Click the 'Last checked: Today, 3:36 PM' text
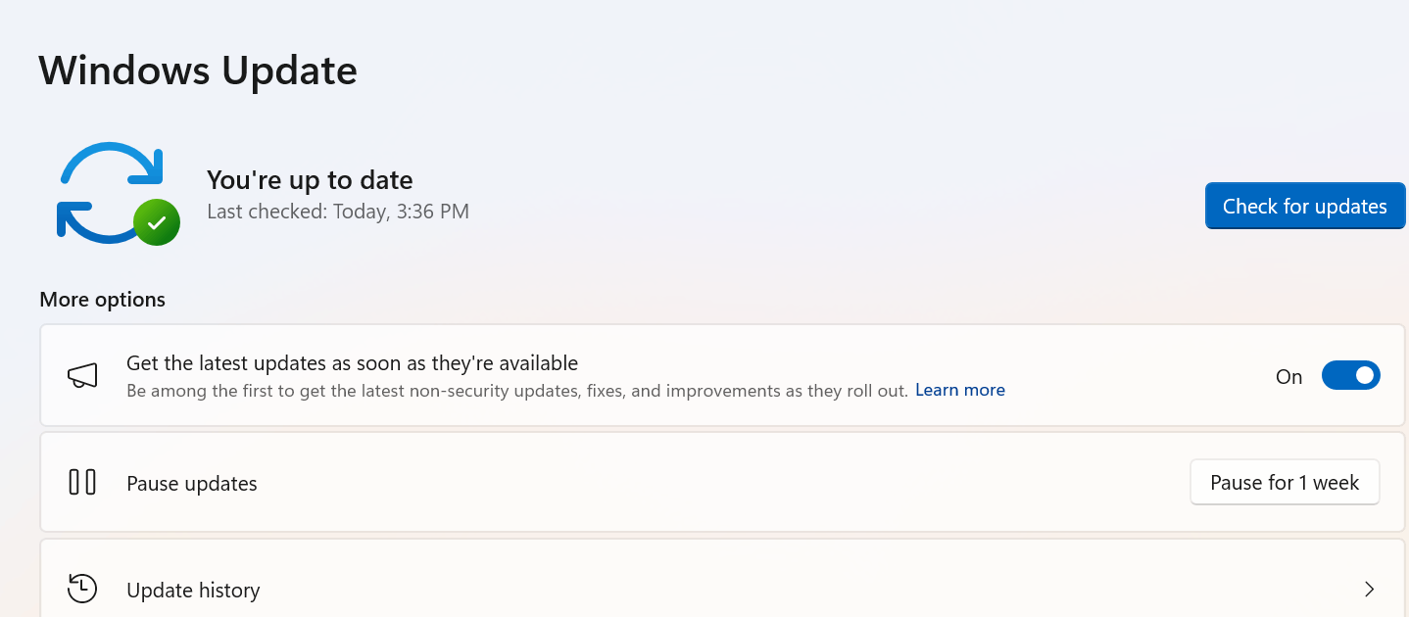Viewport: 1409px width, 617px height. (x=337, y=211)
